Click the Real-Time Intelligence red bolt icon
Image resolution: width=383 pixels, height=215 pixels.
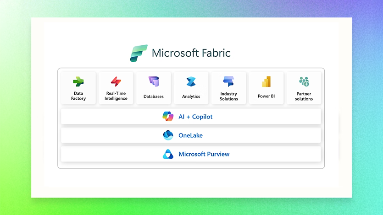point(116,81)
